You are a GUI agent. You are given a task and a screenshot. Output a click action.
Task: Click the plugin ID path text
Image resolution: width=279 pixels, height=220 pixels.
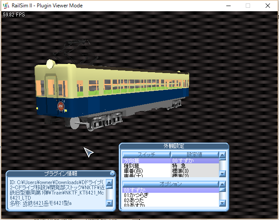pyautogui.click(x=57, y=190)
